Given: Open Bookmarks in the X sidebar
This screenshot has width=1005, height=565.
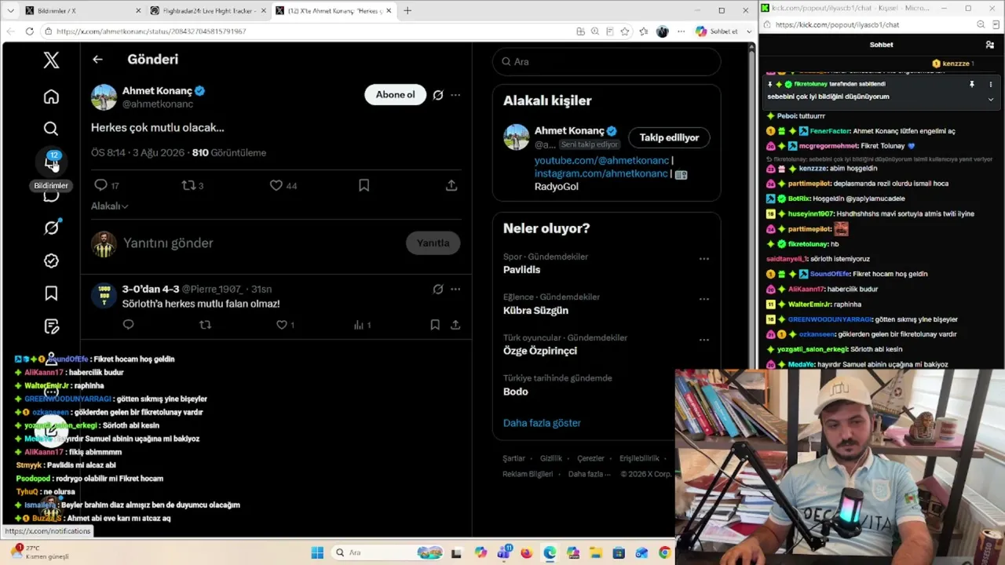Looking at the screenshot, I should click(x=51, y=293).
